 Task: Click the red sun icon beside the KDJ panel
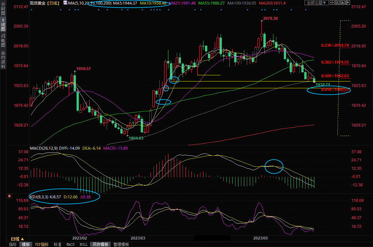pos(9,196)
